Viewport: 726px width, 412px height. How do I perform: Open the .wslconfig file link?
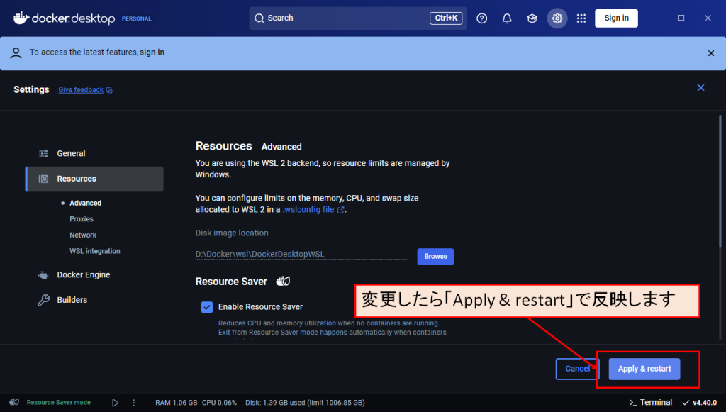coord(308,210)
